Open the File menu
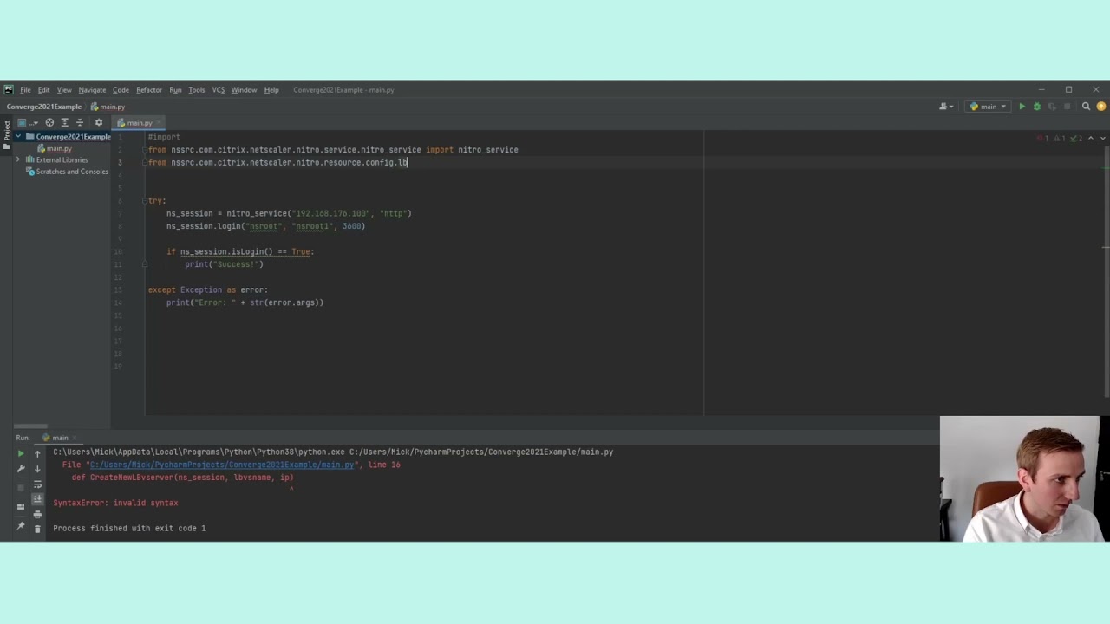Screen dimensions: 1110x624 click(x=25, y=90)
